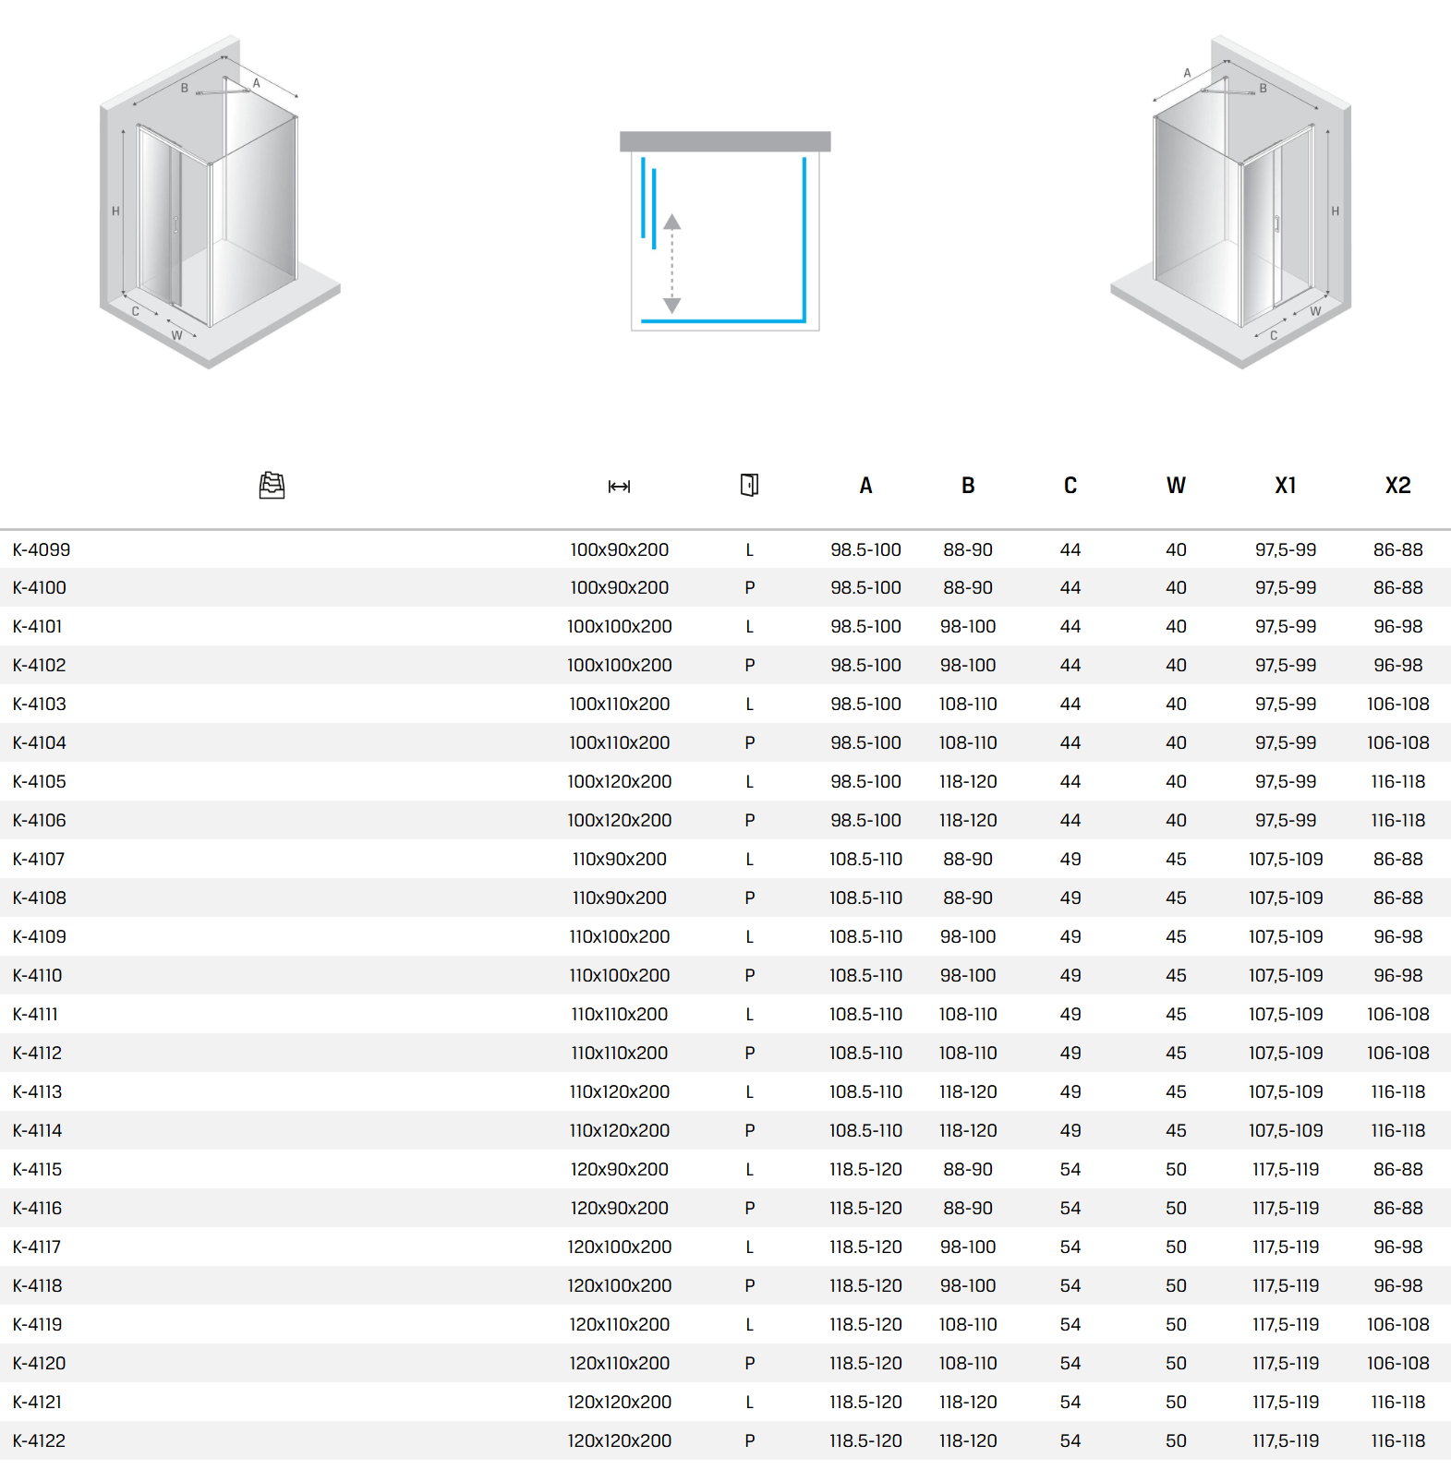Click the door orientation column icon

[749, 485]
